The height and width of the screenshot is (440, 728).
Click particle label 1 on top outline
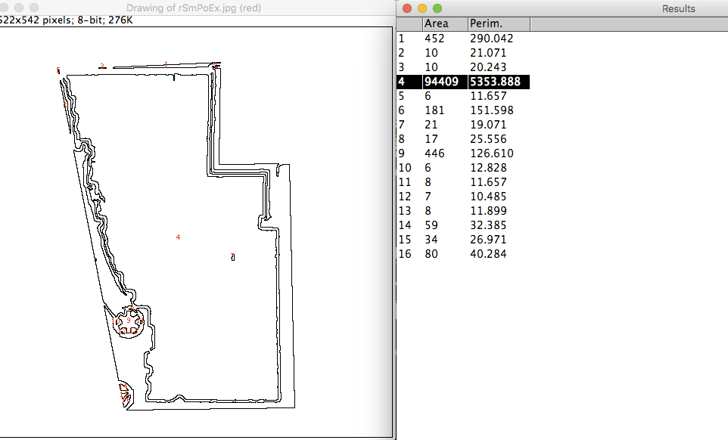(x=166, y=64)
